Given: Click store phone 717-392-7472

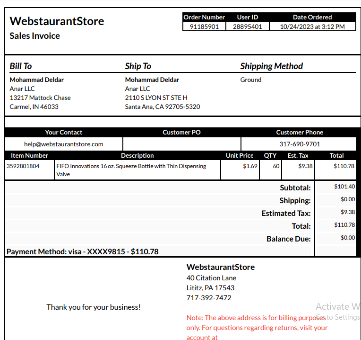Looking at the screenshot, I should tap(209, 298).
